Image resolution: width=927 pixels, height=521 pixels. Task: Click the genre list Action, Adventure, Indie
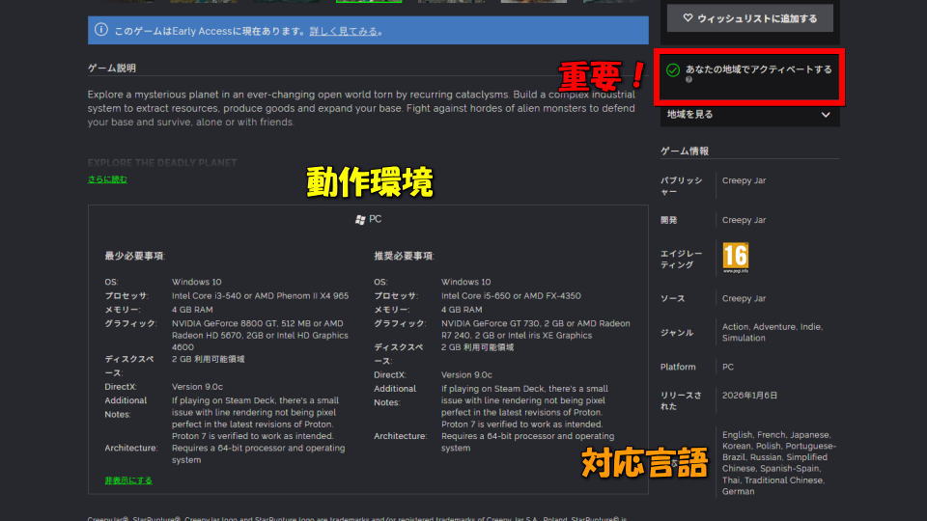coord(772,332)
